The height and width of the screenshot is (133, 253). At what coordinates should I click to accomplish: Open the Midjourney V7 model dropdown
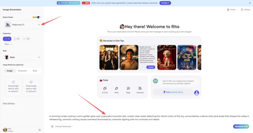[22, 25]
